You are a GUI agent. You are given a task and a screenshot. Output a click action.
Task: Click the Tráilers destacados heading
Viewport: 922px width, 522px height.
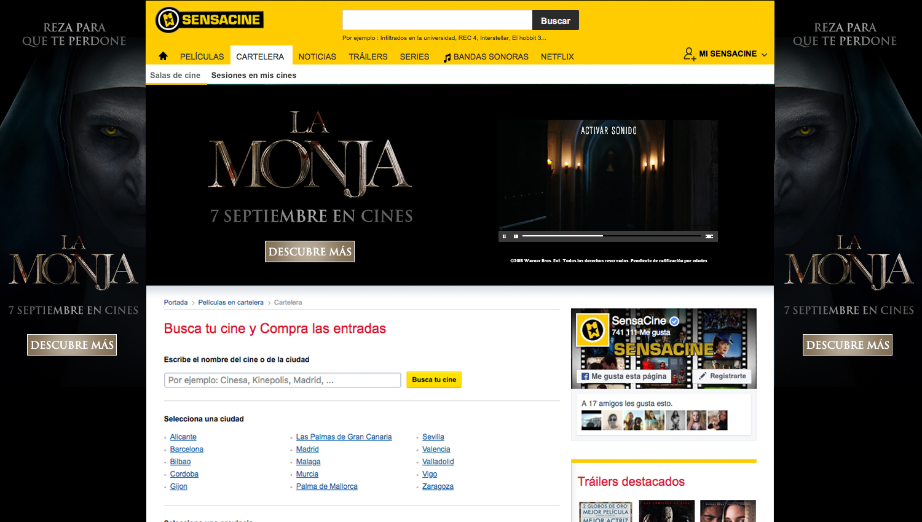coord(631,481)
